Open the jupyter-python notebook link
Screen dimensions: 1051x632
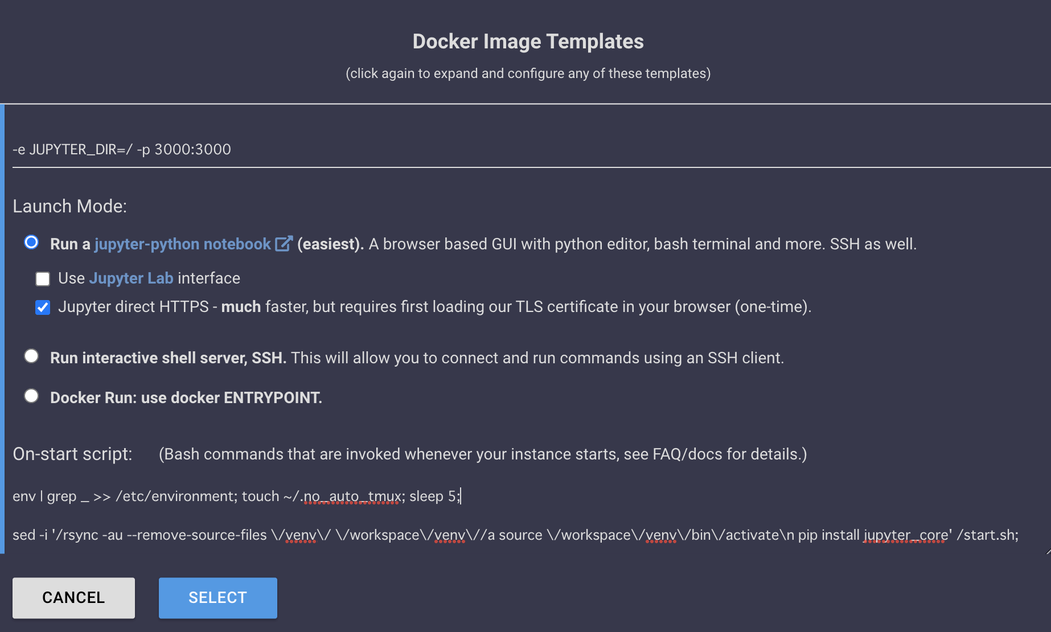point(183,244)
